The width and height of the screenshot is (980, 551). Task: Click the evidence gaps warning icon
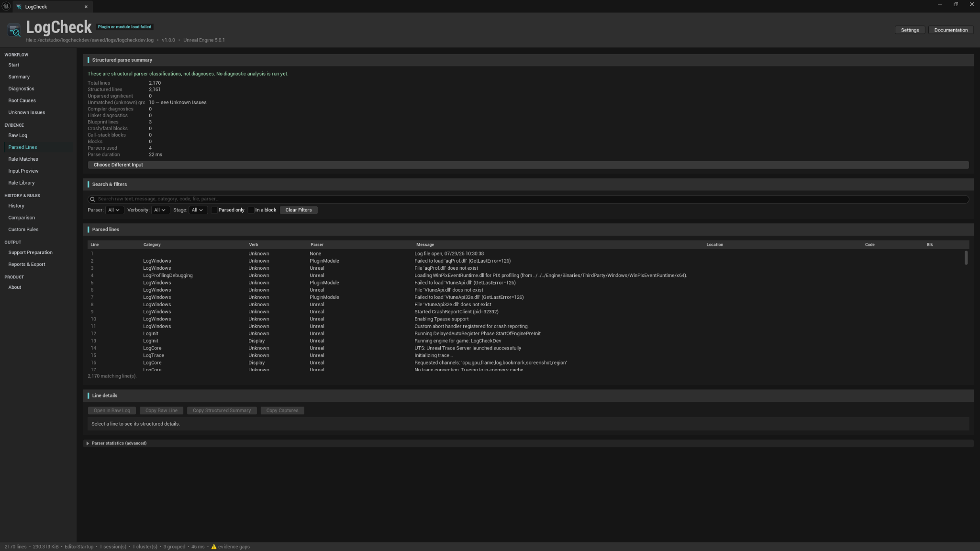(214, 547)
